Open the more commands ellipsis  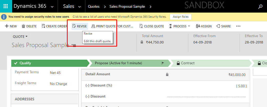point(238,26)
